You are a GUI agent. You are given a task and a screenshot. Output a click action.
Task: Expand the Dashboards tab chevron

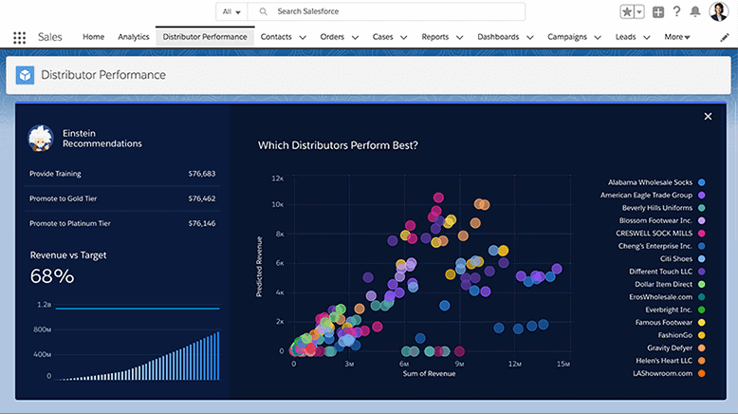[x=530, y=37]
